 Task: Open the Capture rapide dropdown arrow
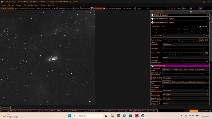55,8
